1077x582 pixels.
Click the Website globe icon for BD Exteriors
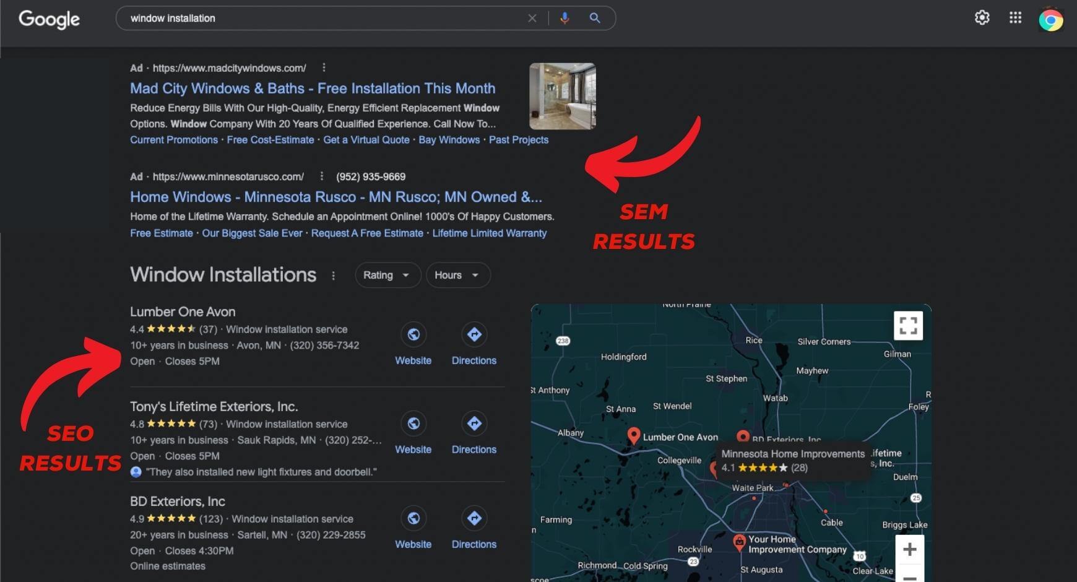pyautogui.click(x=413, y=518)
